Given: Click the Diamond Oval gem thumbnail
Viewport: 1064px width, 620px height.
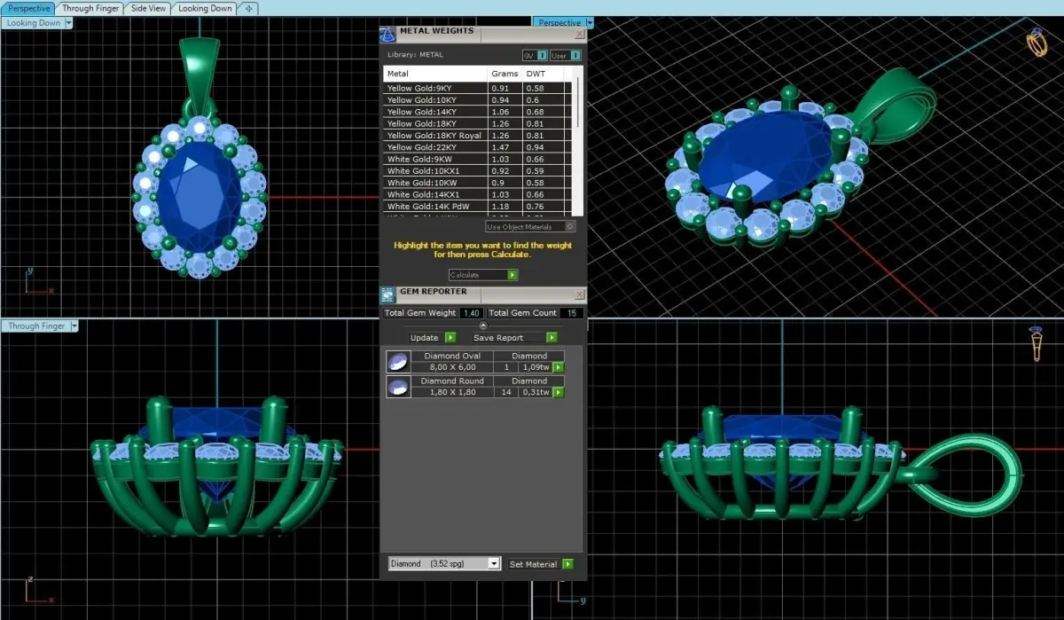Looking at the screenshot, I should [398, 361].
